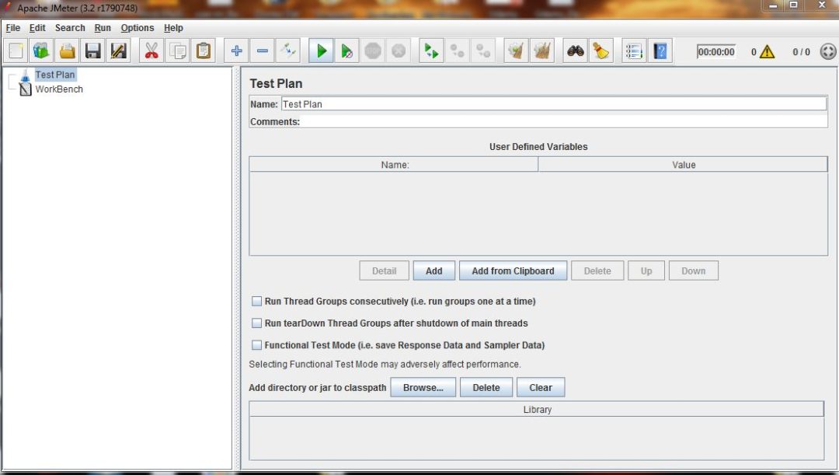Click the Browse... classpath button

click(x=423, y=388)
